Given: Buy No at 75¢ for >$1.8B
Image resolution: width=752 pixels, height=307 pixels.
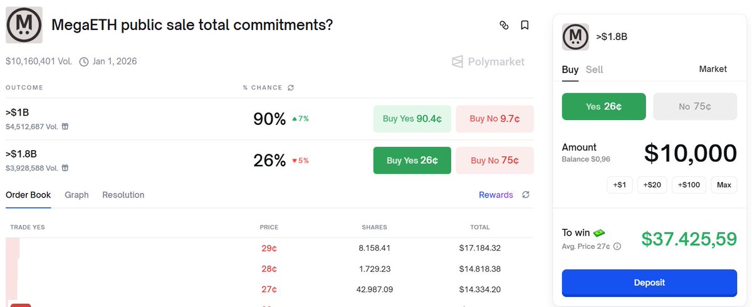Looking at the screenshot, I should pos(494,160).
